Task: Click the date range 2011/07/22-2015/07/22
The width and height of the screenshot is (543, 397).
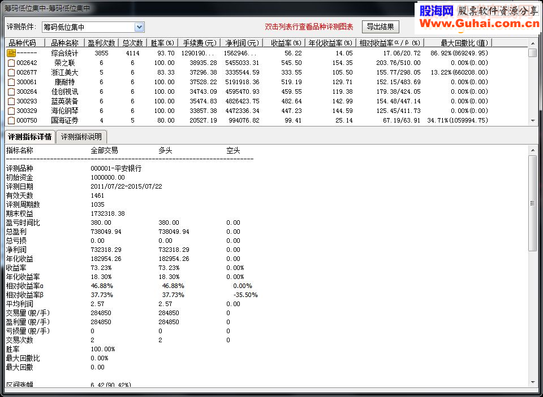Action: pyautogui.click(x=126, y=187)
